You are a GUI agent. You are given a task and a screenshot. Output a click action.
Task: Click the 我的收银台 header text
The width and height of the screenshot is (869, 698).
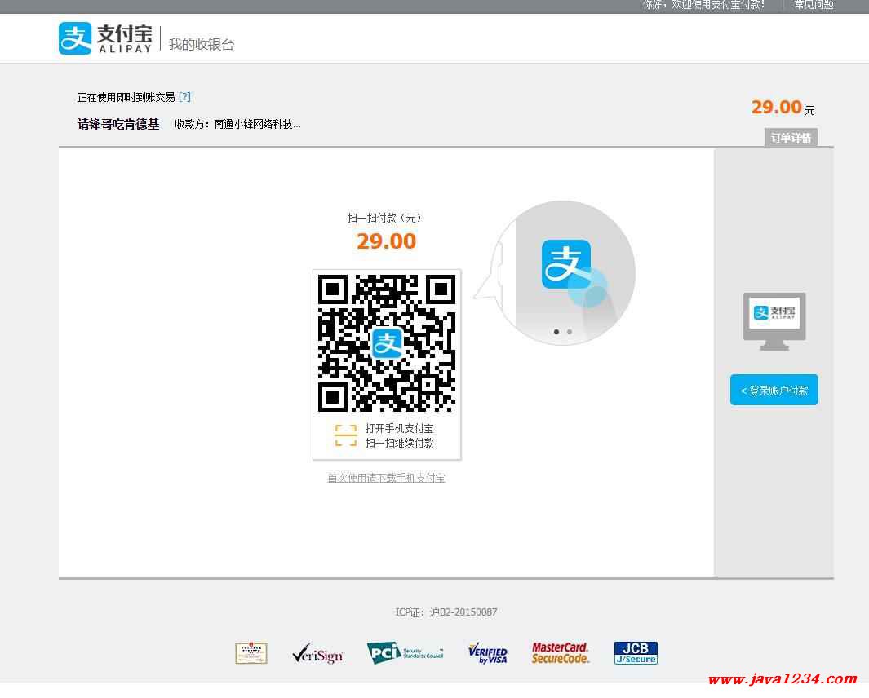click(202, 44)
